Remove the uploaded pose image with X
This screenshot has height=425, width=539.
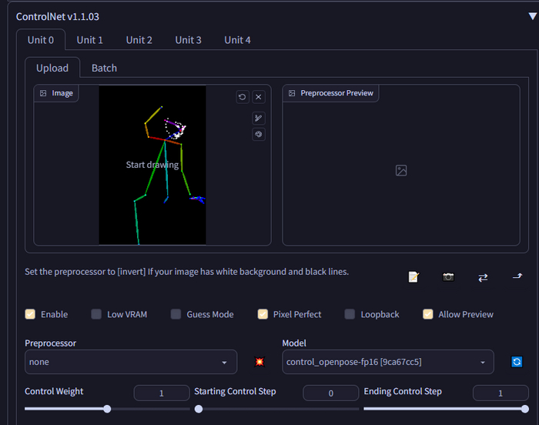(259, 97)
